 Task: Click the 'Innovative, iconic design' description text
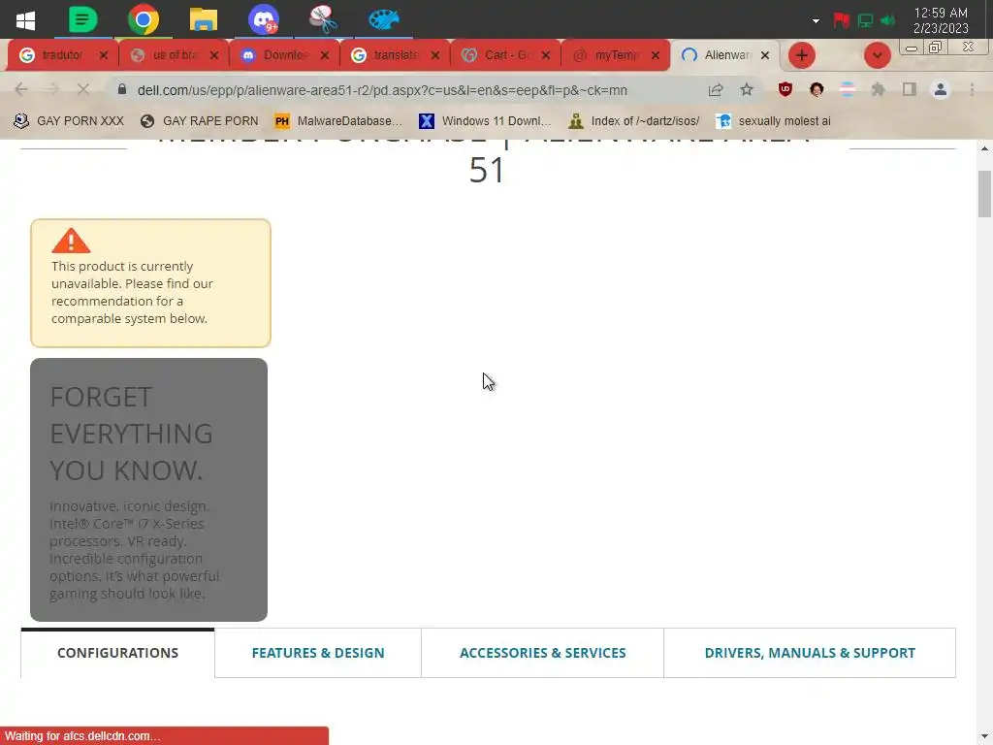point(134,550)
